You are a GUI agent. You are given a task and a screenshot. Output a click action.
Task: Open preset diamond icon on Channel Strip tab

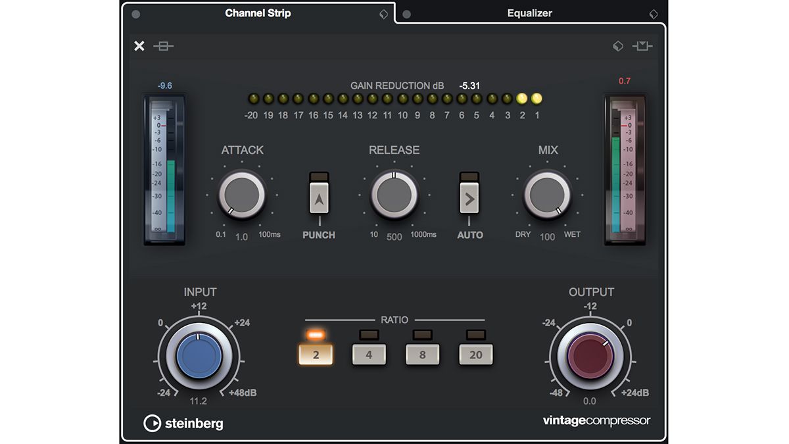[384, 14]
